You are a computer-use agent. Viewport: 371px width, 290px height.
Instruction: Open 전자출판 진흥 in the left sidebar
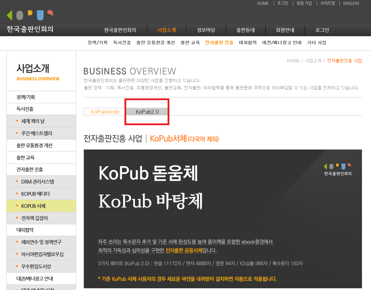tap(41, 170)
